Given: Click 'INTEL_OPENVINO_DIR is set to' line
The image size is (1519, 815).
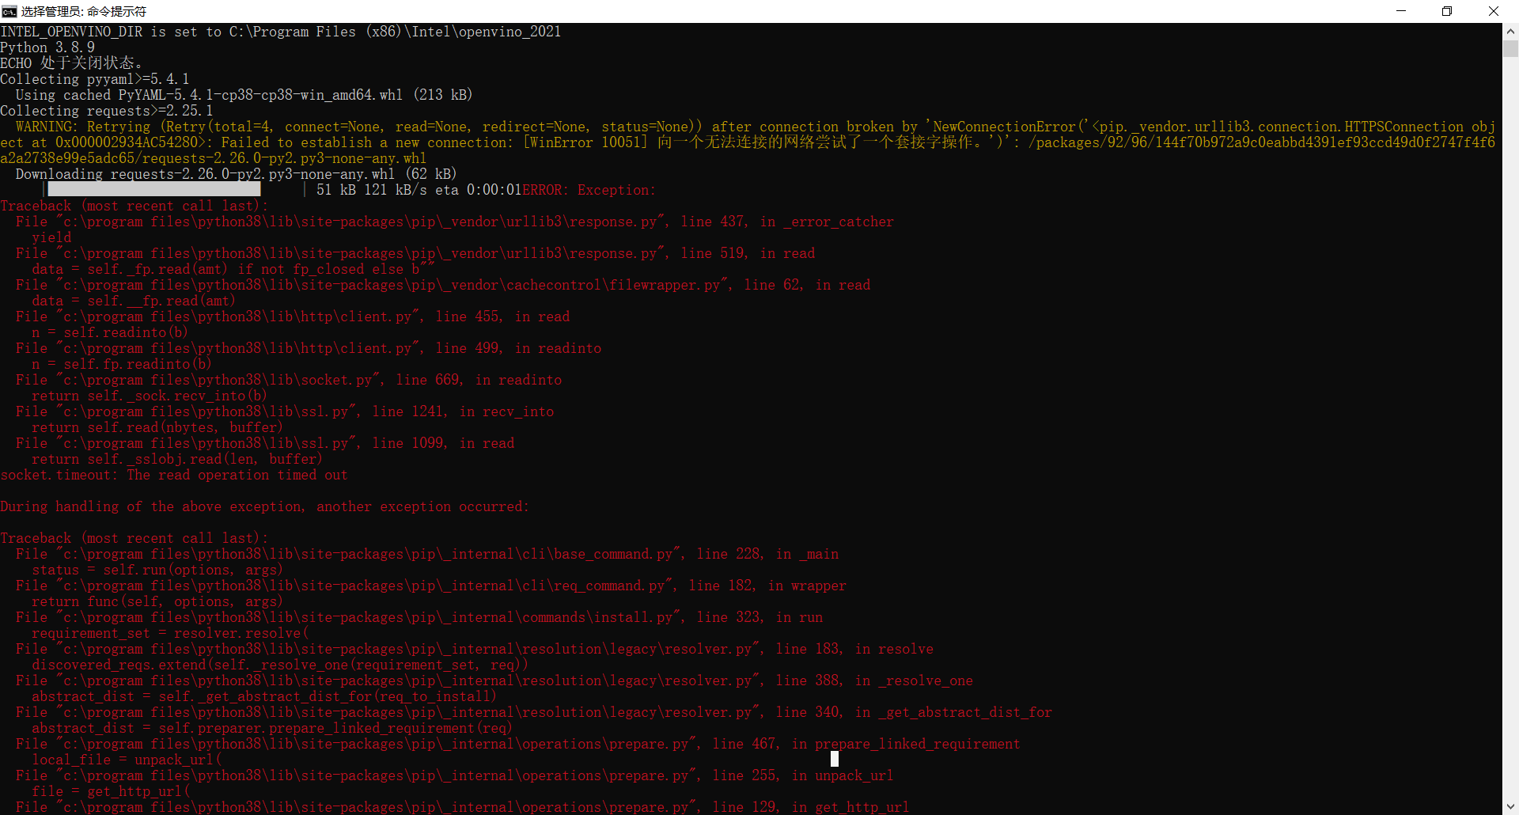Looking at the screenshot, I should [281, 32].
